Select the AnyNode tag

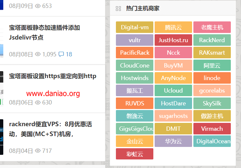173,78
